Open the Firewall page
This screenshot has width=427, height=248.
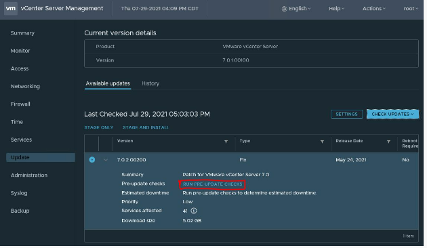tap(20, 104)
